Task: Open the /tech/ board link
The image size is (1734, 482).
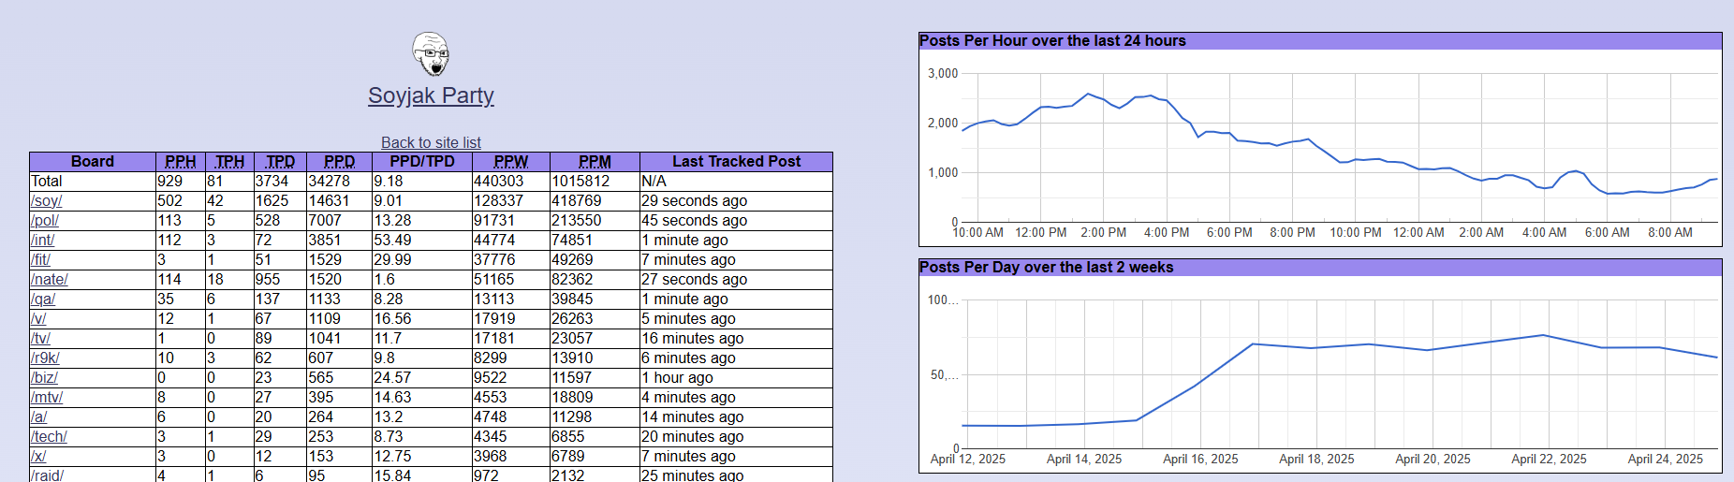Action: 49,436
